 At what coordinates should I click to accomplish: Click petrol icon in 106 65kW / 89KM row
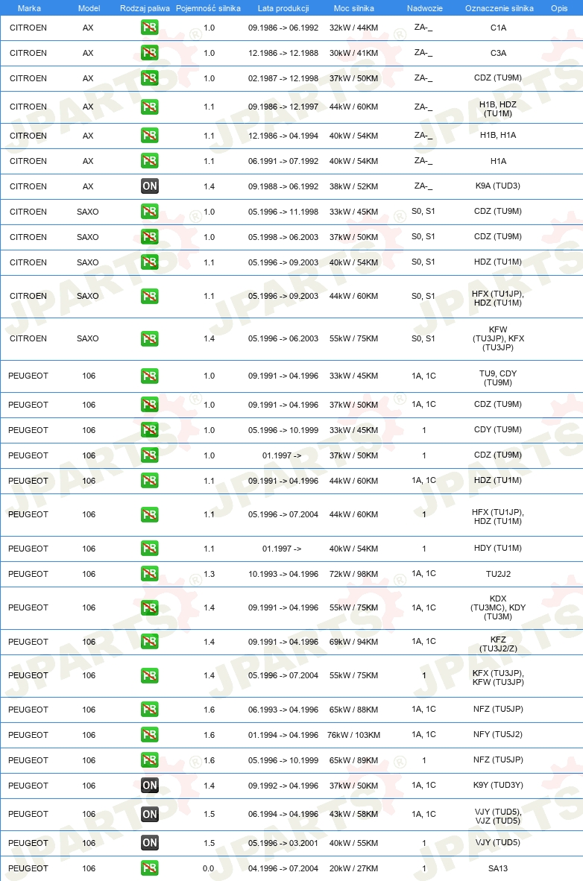click(x=150, y=760)
